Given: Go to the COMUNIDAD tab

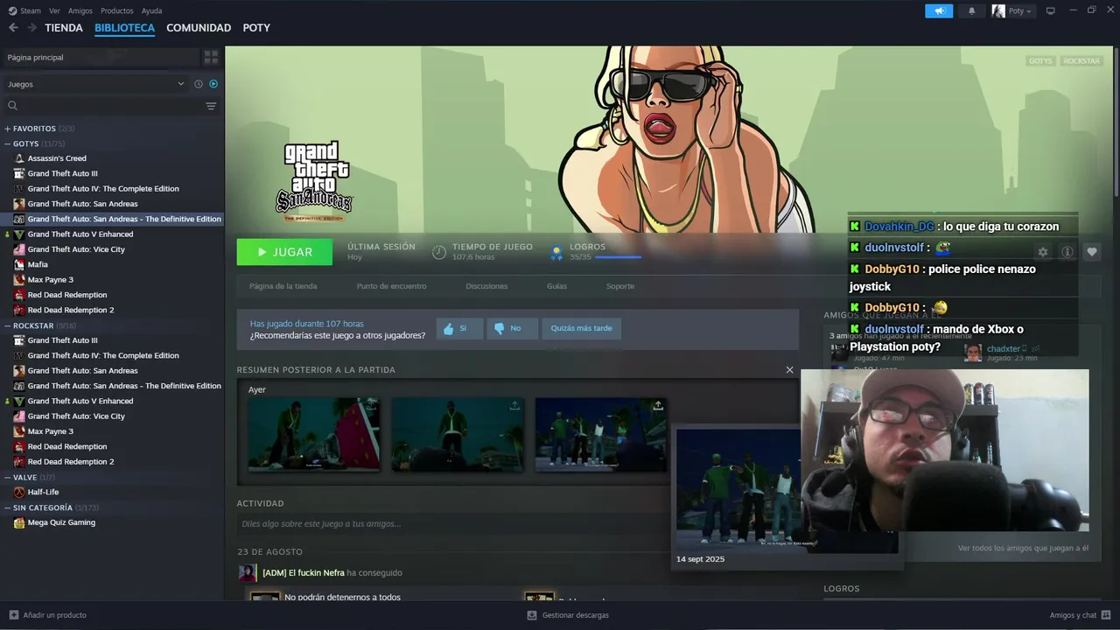Looking at the screenshot, I should point(199,28).
